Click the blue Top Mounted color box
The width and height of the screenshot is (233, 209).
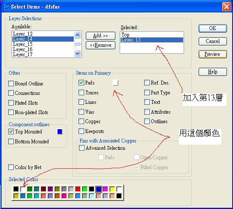(60, 132)
